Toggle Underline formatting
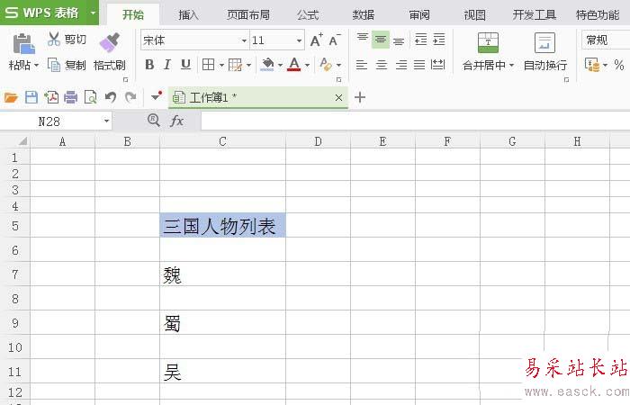 [185, 64]
